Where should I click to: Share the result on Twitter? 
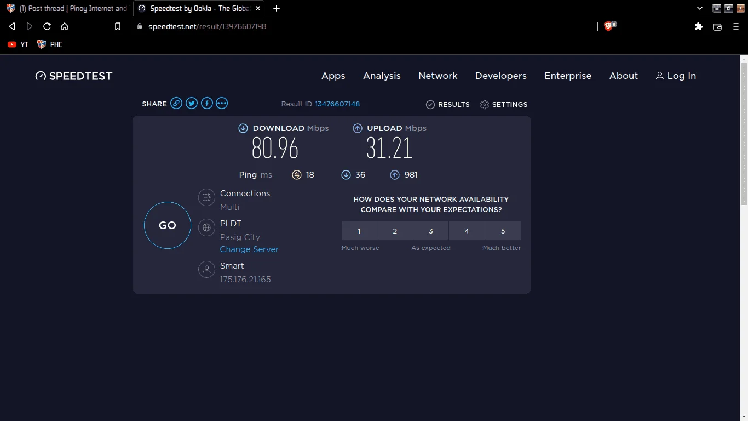191,104
